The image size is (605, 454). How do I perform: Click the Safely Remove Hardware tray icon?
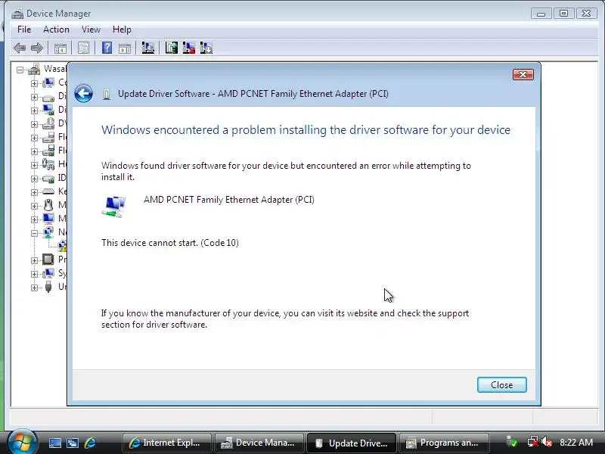point(512,442)
